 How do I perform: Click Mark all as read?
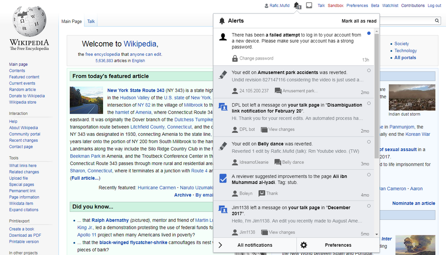359,21
